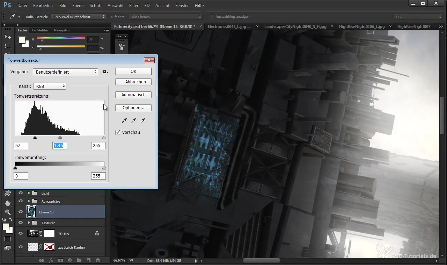Screen dimensions: 447x265
Task: Expand the Licht layer group
Action: click(29, 193)
